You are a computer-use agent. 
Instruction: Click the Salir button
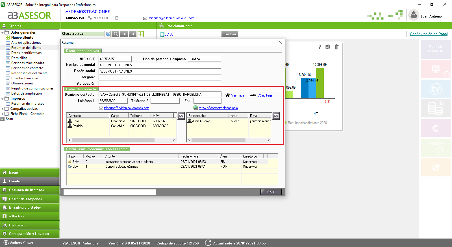pos(271,192)
